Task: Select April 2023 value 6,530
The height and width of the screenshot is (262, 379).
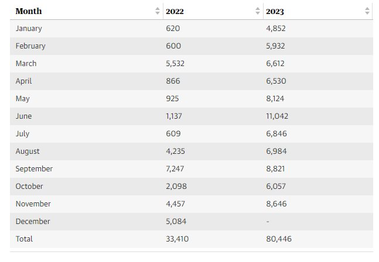Action: [276, 81]
